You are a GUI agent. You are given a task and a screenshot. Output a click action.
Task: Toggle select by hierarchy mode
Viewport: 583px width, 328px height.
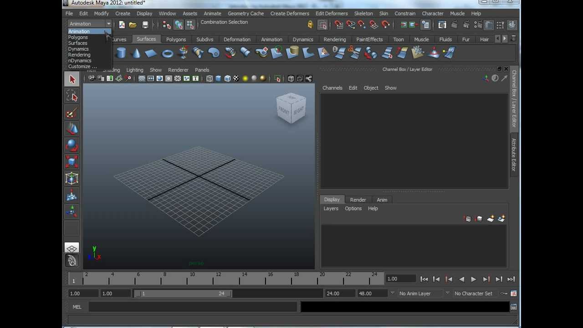click(x=167, y=25)
